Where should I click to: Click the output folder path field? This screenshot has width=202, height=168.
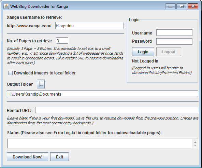pyautogui.click(x=102, y=94)
